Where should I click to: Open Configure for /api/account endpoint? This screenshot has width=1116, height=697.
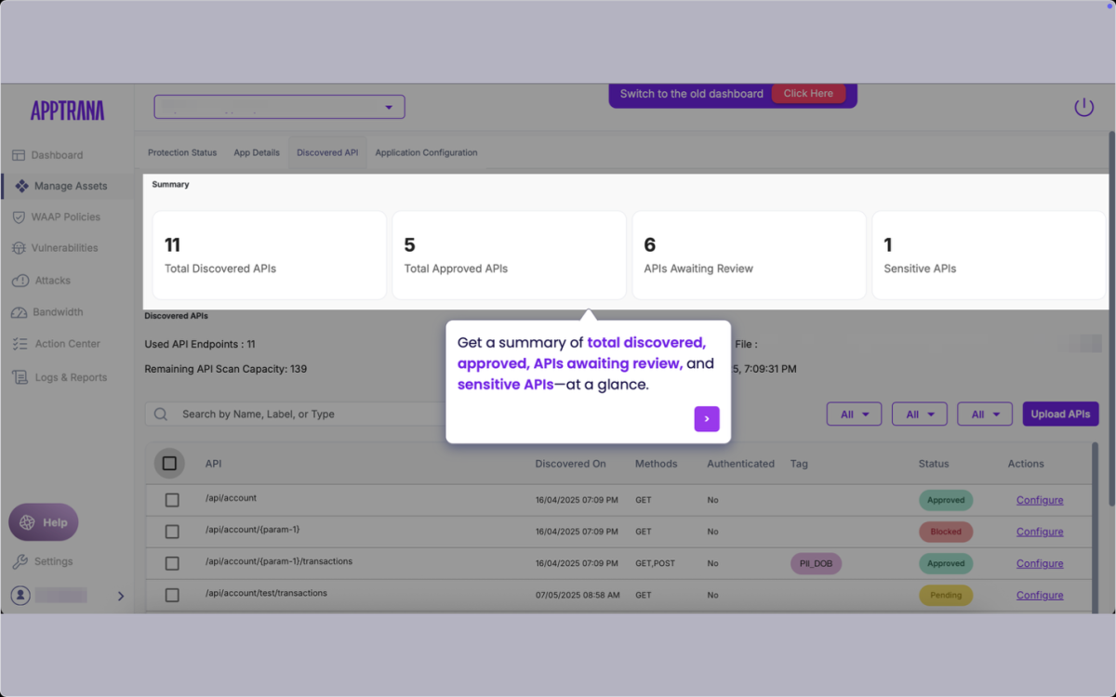1039,500
